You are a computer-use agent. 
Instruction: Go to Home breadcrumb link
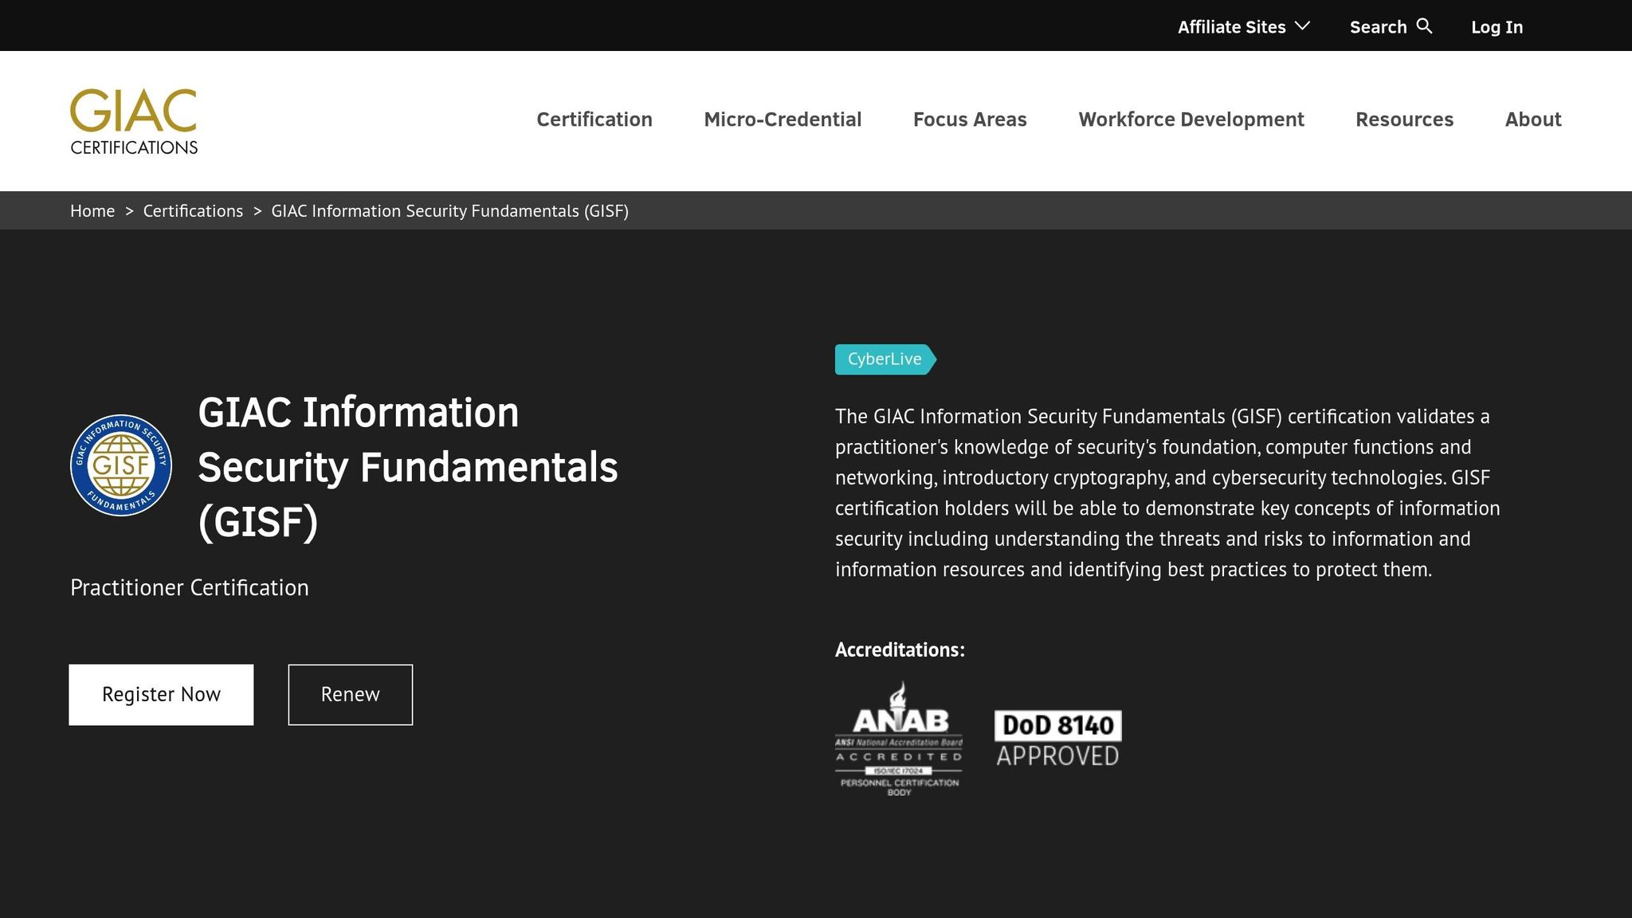point(92,211)
